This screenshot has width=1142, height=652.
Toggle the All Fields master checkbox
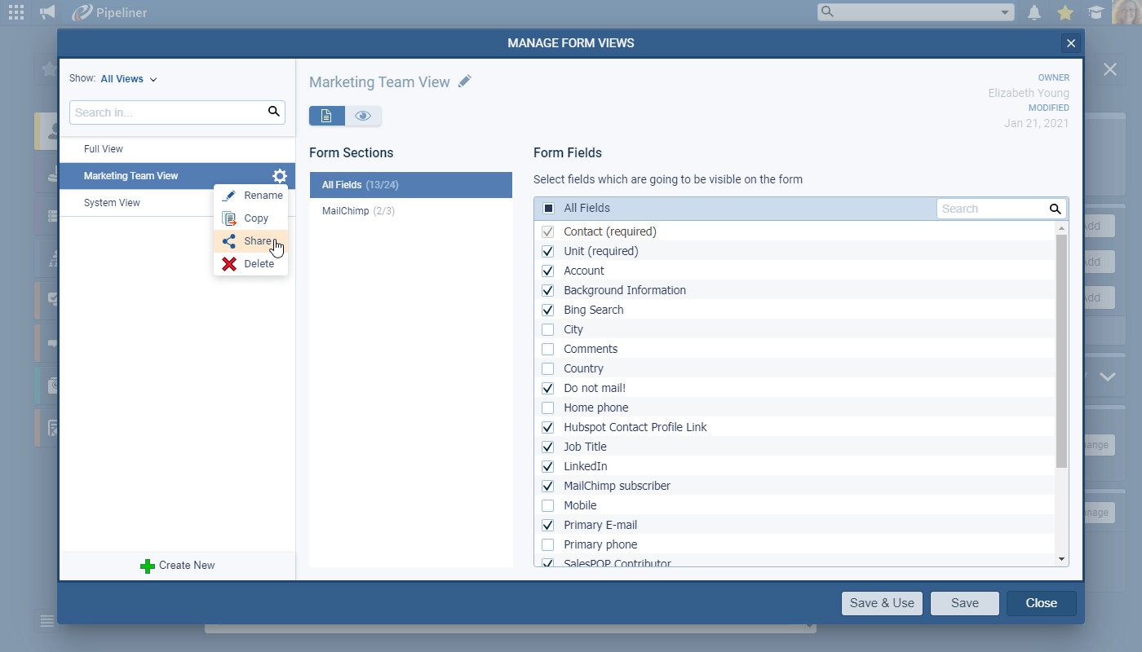548,209
